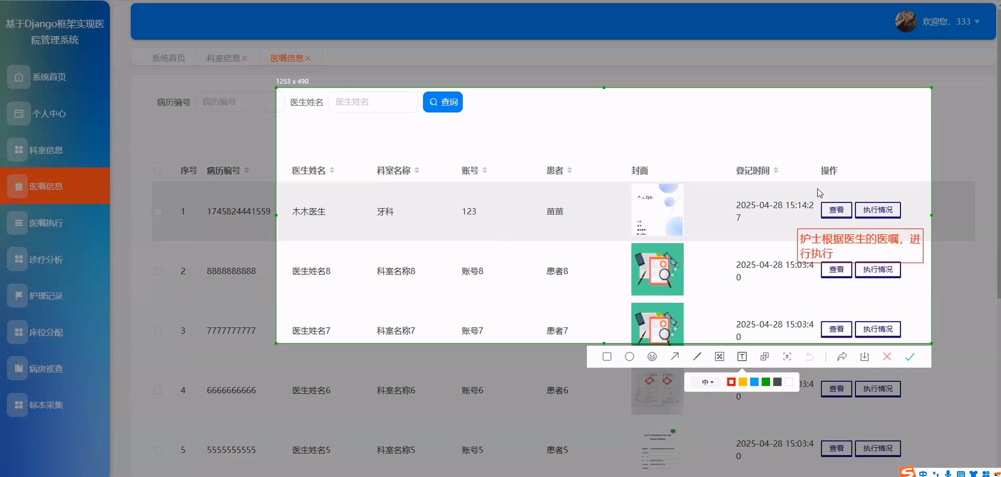This screenshot has width=1001, height=477.
Task: Click 执行情况 for row 5
Action: point(877,448)
